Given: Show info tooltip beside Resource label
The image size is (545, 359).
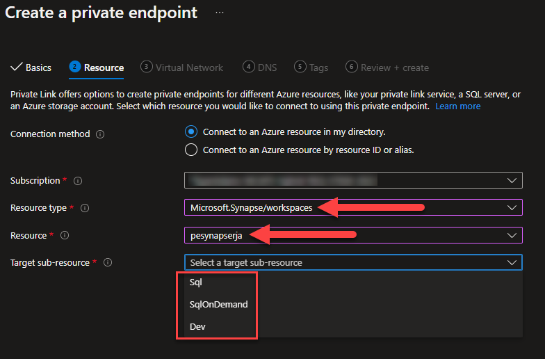Looking at the screenshot, I should coord(65,235).
